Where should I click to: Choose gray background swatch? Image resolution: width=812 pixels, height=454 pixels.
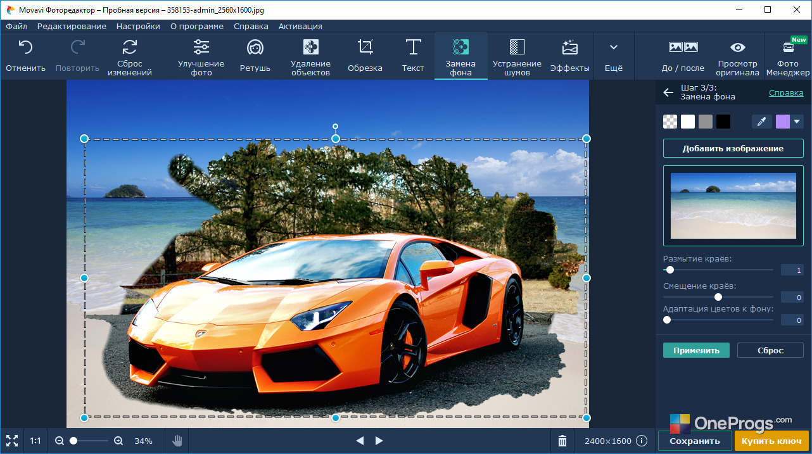(x=706, y=122)
